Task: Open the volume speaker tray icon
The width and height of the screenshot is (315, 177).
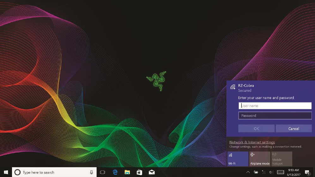Action: (x=271, y=172)
